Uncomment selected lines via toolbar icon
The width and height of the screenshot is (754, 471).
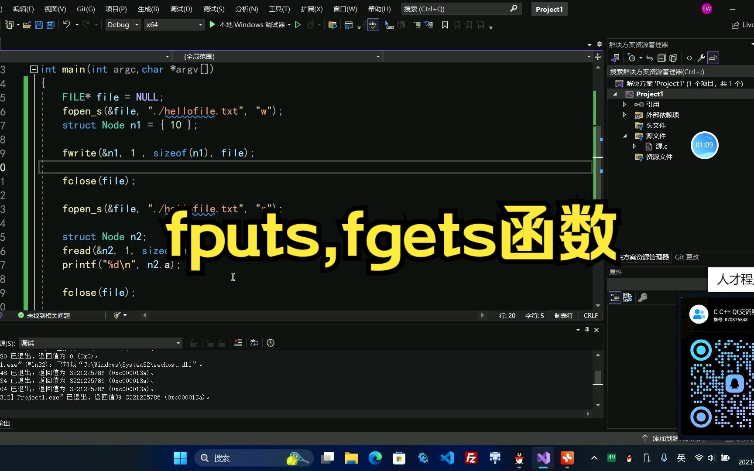429,25
